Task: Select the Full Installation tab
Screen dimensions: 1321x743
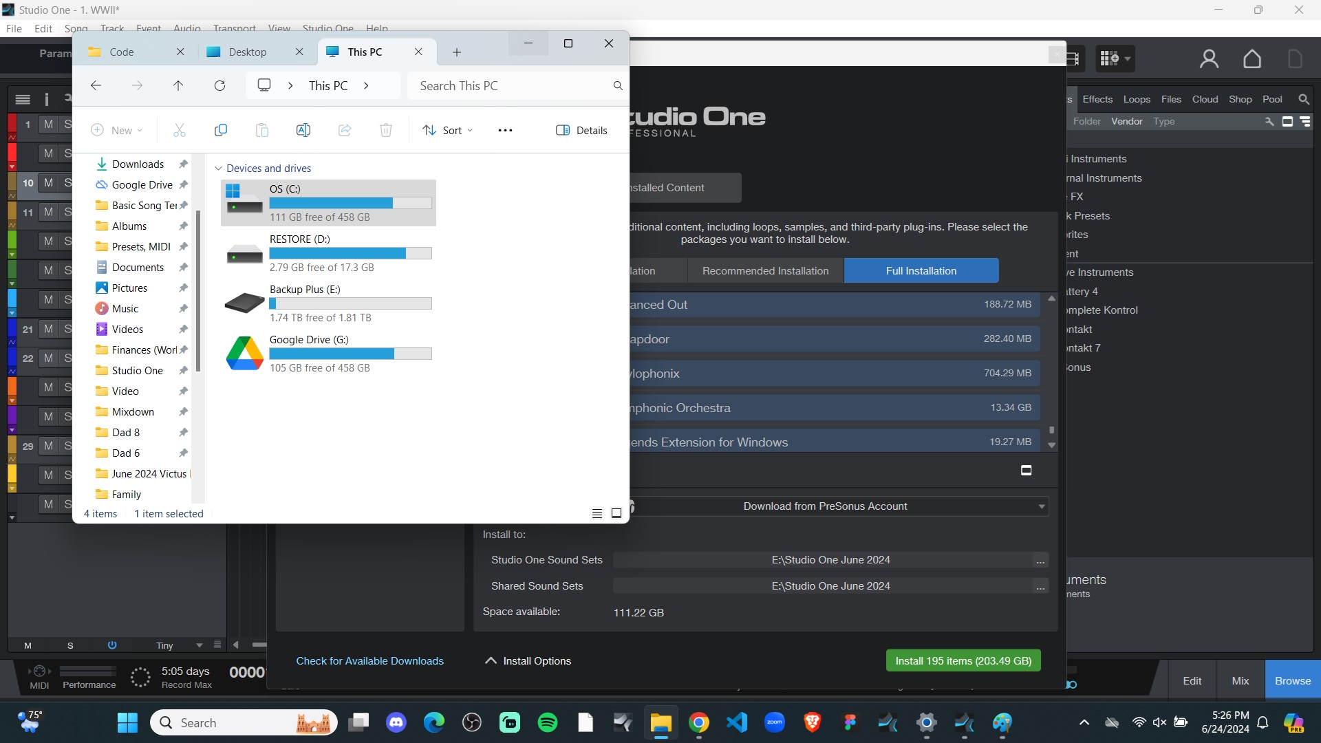Action: [x=921, y=271]
